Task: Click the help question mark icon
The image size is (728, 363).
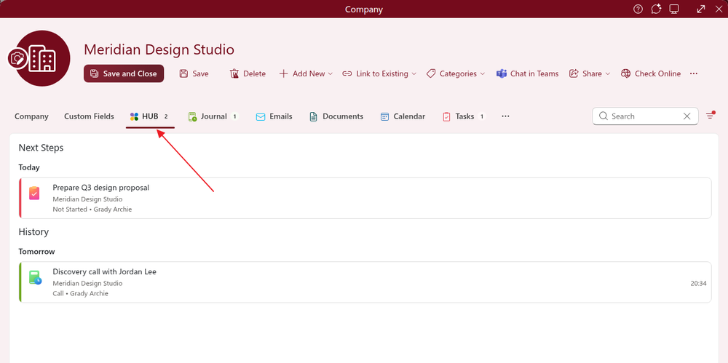Action: (x=638, y=9)
